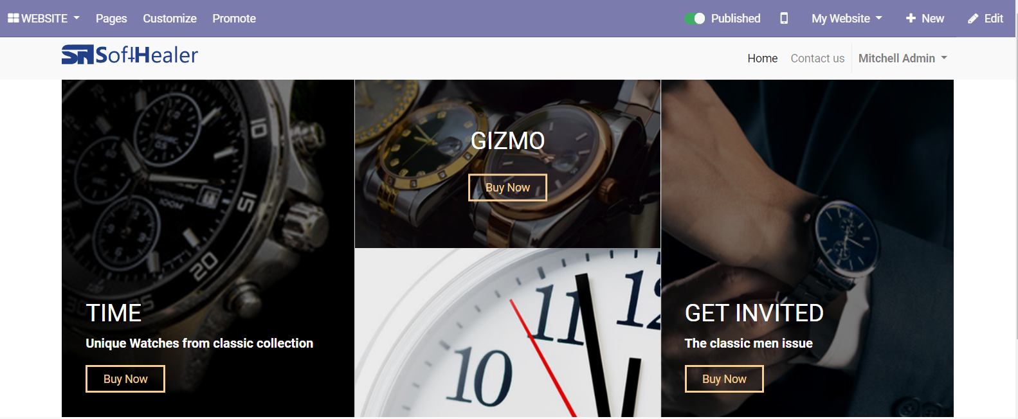
Task: Click Buy Now under TIME banner
Action: [125, 379]
